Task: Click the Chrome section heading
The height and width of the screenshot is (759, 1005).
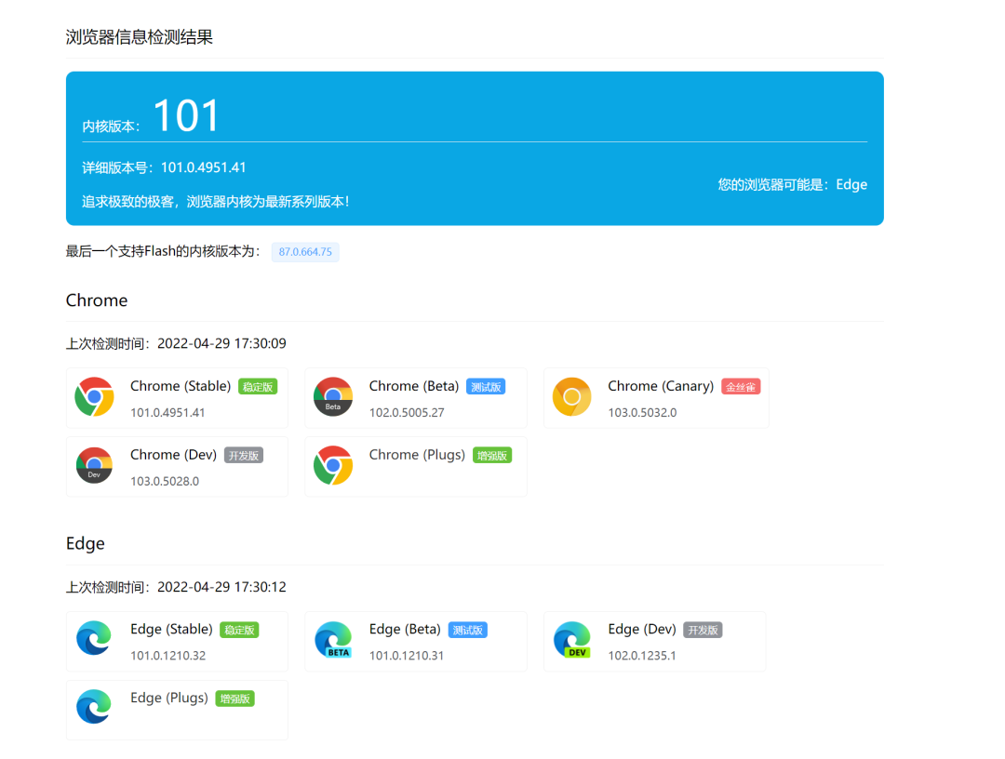Action: coord(97,300)
